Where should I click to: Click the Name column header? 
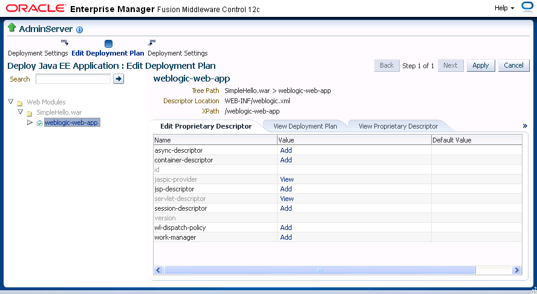(x=215, y=140)
